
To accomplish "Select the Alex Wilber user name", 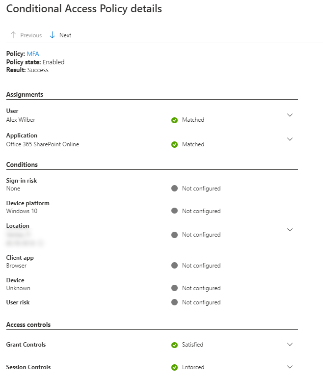I will point(21,120).
